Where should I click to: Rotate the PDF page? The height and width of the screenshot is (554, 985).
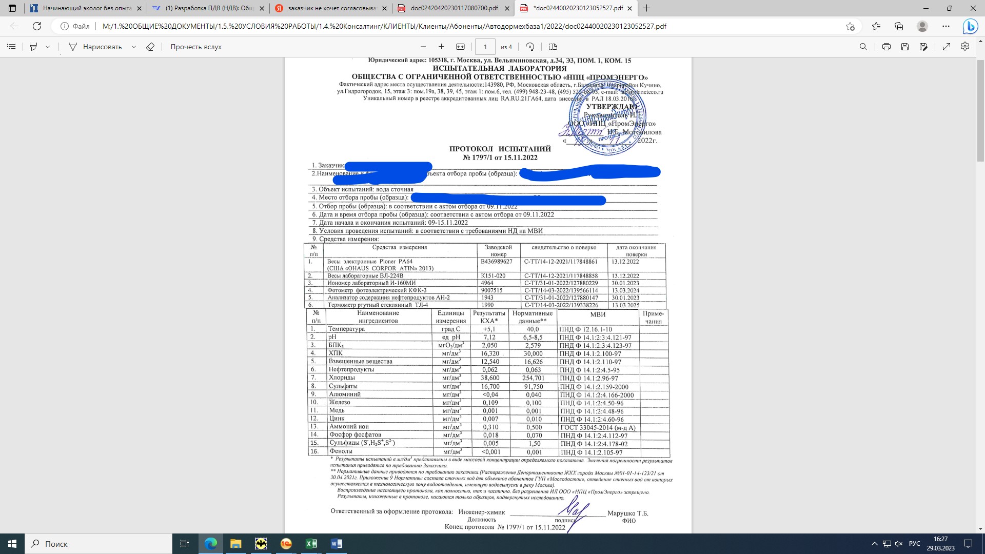click(x=530, y=47)
